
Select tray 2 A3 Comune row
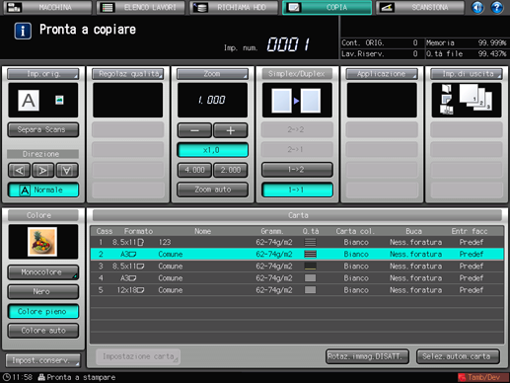click(297, 254)
